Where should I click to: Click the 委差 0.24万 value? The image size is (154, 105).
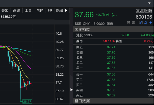click(x=149, y=41)
